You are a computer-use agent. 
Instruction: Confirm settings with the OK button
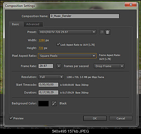(95, 118)
